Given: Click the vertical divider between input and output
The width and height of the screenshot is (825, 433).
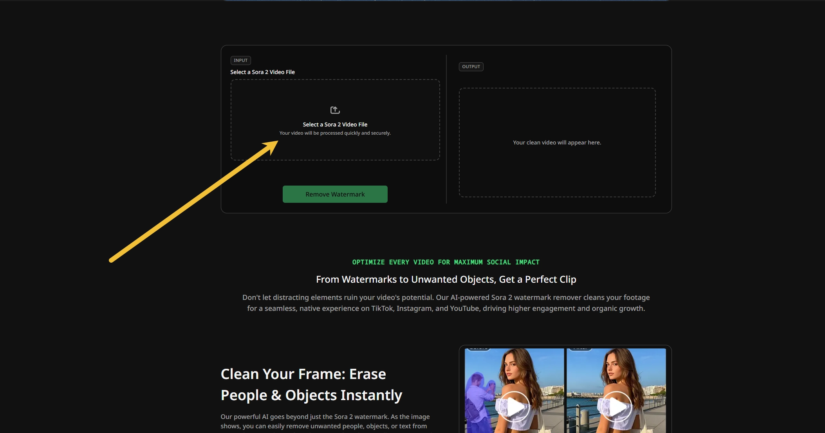Looking at the screenshot, I should click(x=446, y=129).
